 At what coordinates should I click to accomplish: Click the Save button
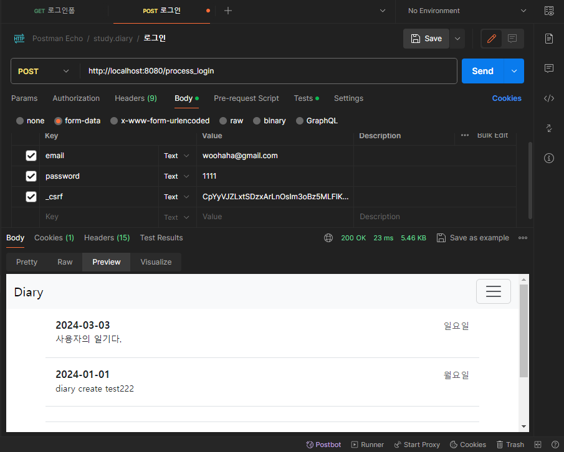(x=426, y=39)
